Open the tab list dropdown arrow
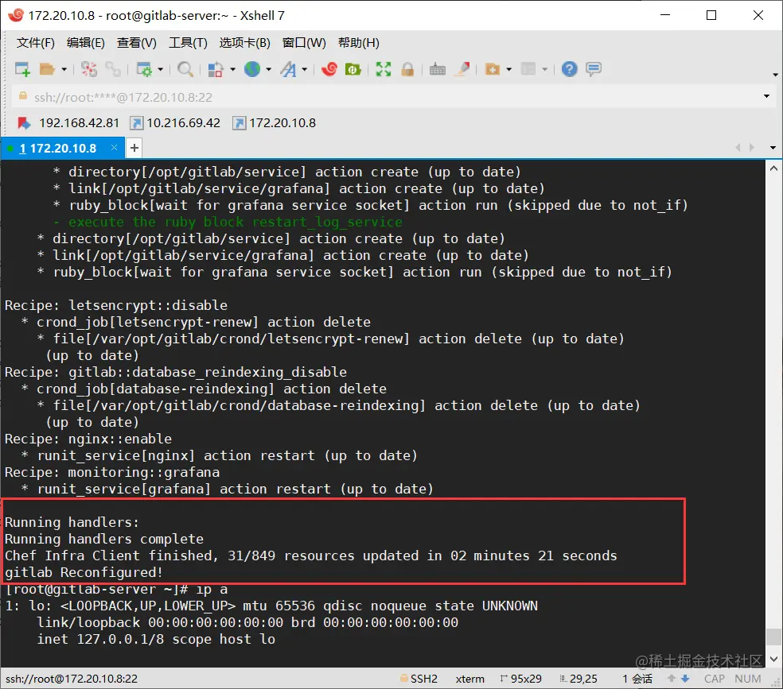Viewport: 783px width, 689px height. (x=773, y=148)
